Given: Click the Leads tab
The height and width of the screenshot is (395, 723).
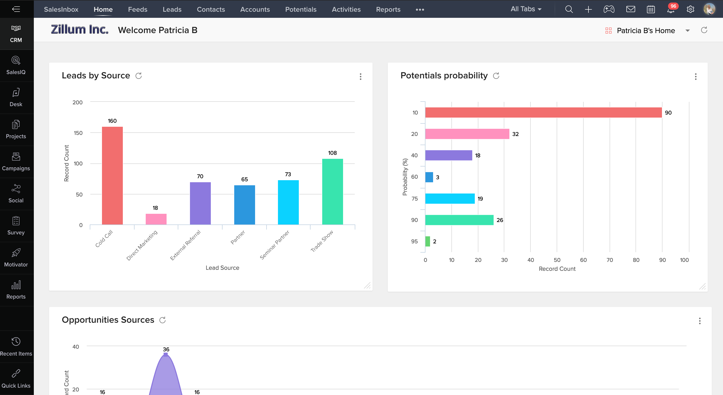Looking at the screenshot, I should tap(172, 9).
